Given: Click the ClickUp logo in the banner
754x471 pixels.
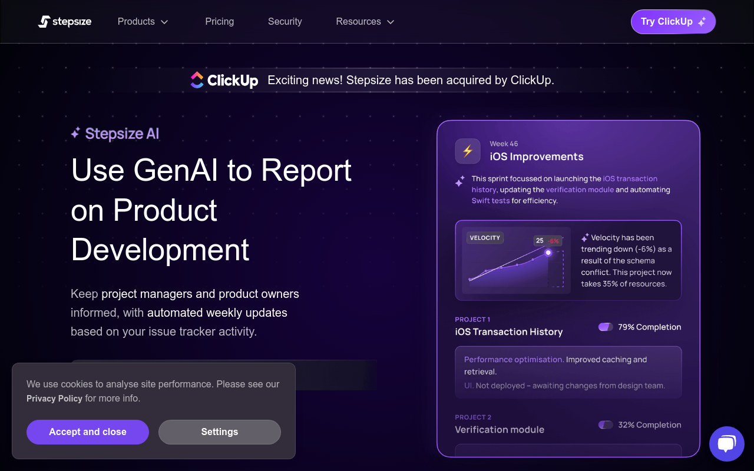Looking at the screenshot, I should [224, 80].
